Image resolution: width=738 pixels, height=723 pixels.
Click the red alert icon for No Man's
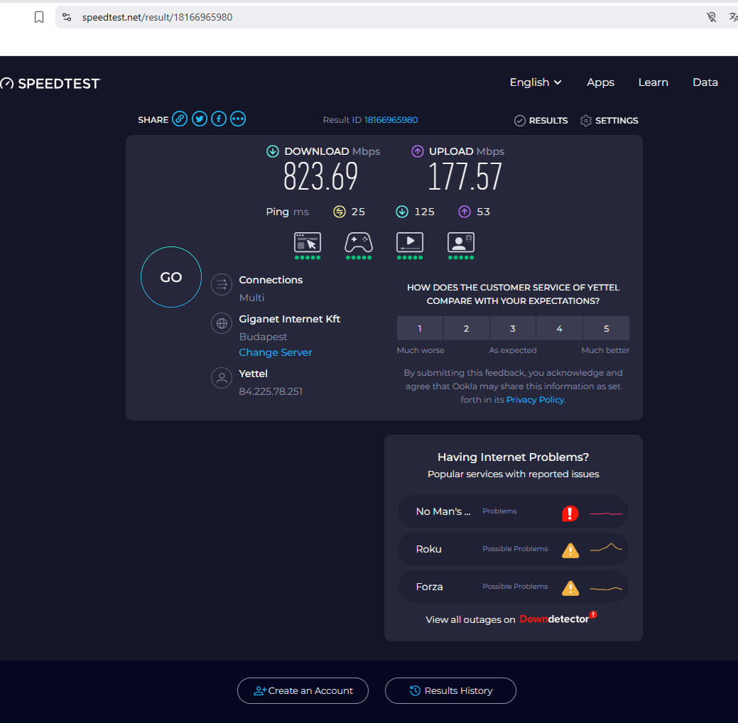(570, 513)
